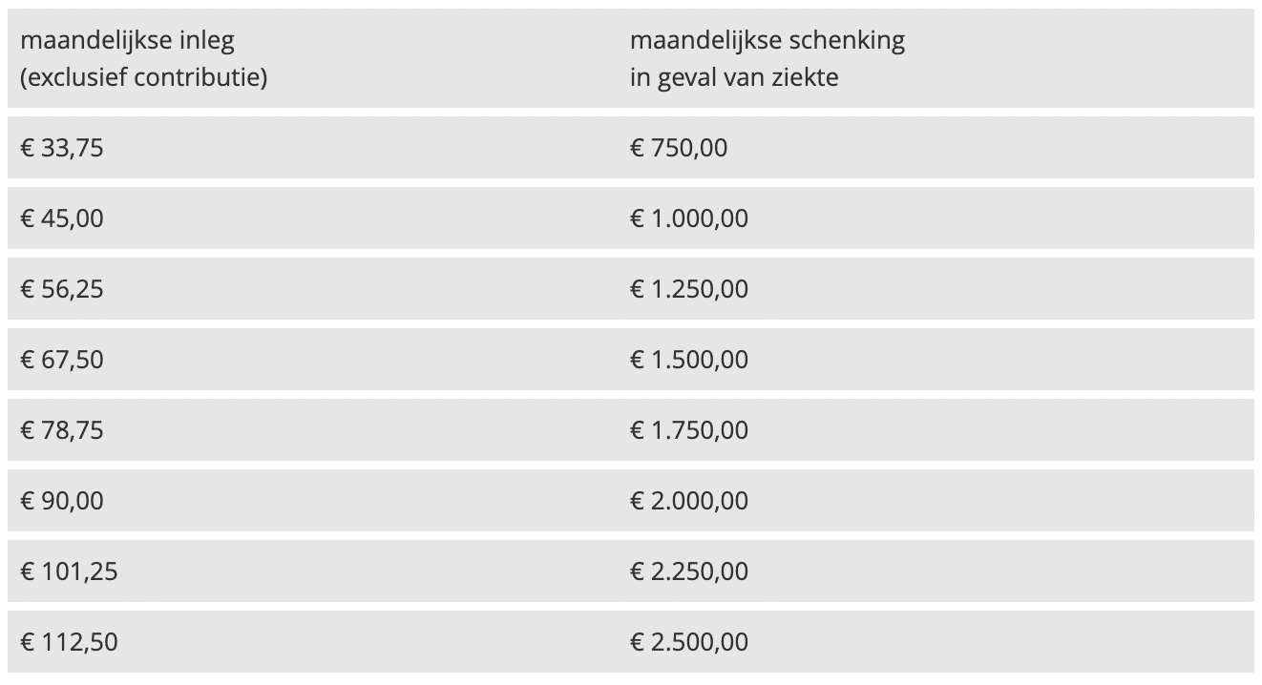This screenshot has width=1262, height=685.
Task: Choose the € 56,25 deposit cell
Action: point(62,289)
